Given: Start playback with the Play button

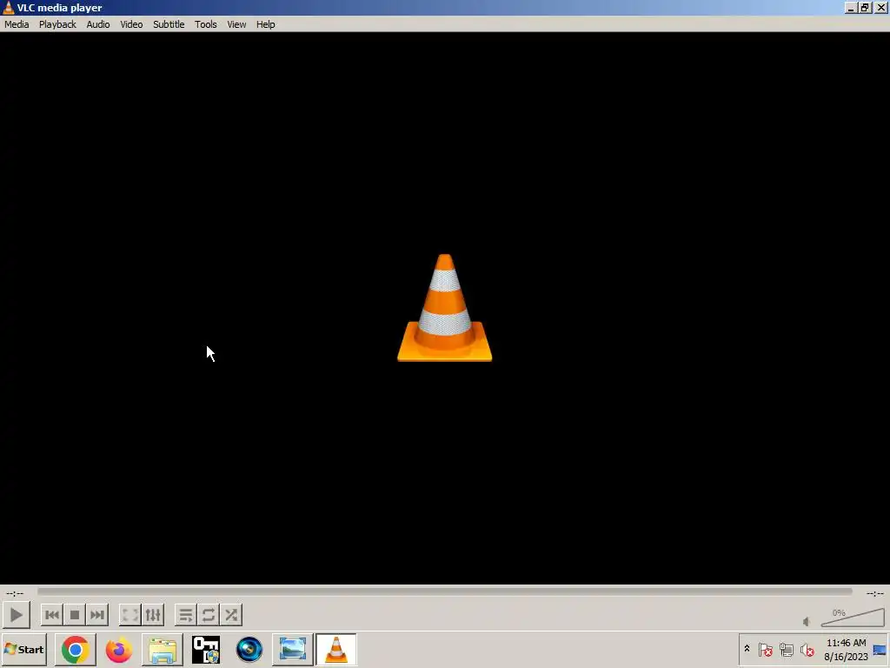Looking at the screenshot, I should pyautogui.click(x=16, y=615).
